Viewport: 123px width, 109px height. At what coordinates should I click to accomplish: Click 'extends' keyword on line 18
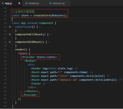(x=32, y=23)
